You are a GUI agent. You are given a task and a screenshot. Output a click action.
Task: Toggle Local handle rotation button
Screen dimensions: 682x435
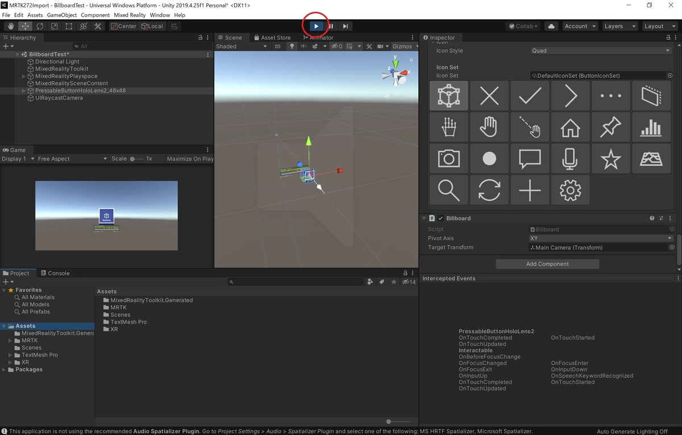(152, 26)
